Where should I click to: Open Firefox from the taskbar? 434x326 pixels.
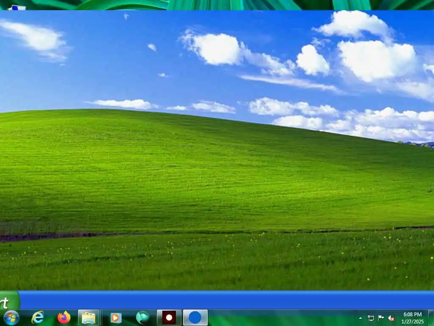(x=64, y=318)
